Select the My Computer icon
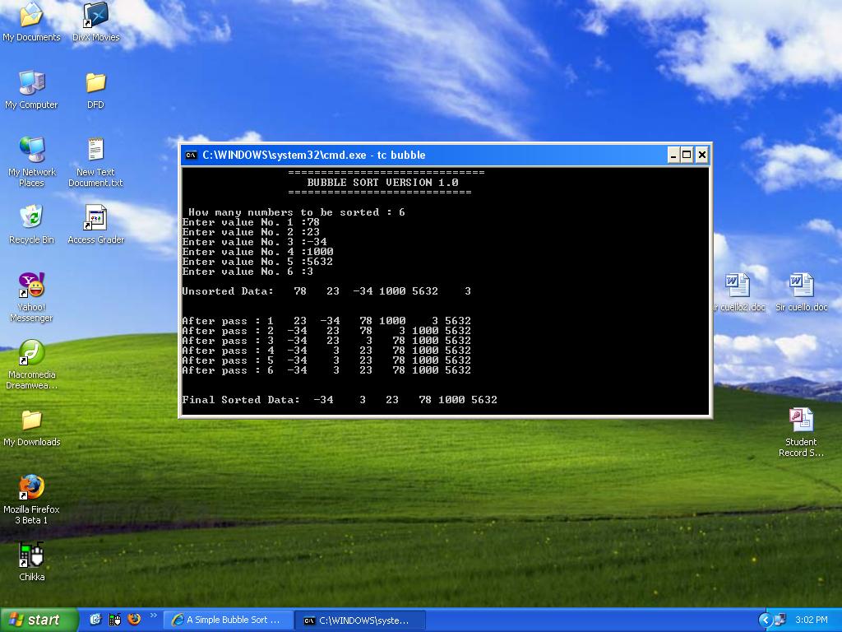 click(x=31, y=90)
